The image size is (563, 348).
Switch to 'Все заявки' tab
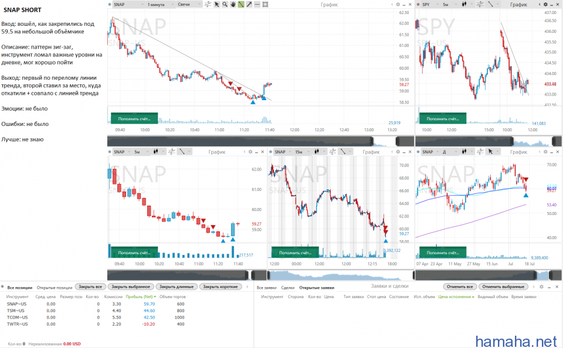point(267,288)
